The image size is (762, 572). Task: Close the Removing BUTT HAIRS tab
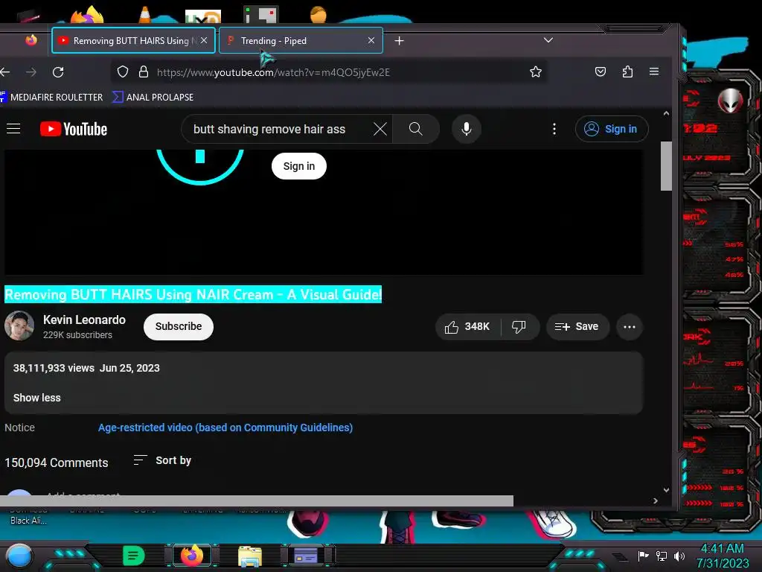pyautogui.click(x=204, y=40)
